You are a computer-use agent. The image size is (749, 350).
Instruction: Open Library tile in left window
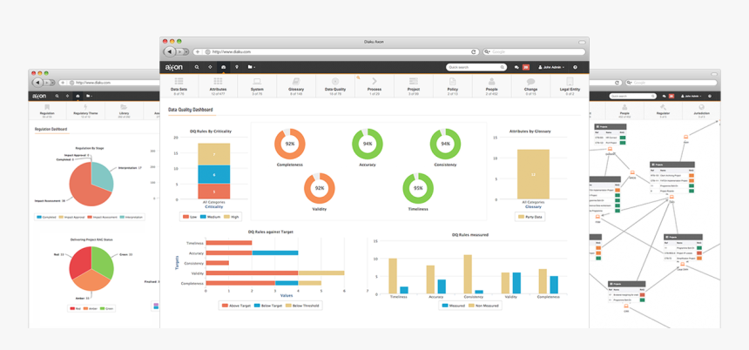[124, 111]
